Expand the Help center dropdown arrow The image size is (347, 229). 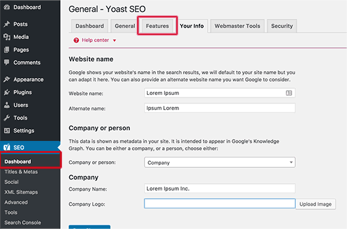[x=114, y=40]
